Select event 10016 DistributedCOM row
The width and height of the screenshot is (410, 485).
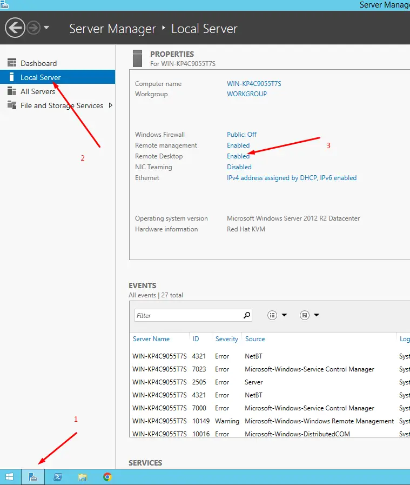coord(270,433)
